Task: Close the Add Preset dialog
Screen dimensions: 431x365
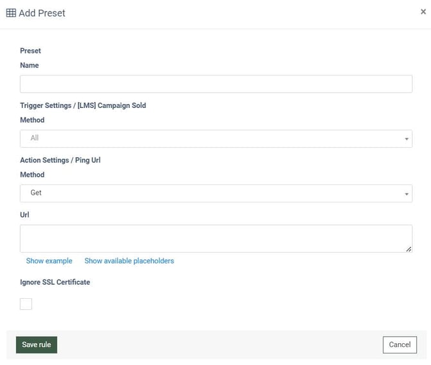Action: (423, 12)
